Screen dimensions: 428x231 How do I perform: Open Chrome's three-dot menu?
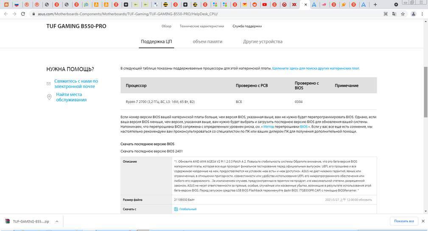pos(422,14)
